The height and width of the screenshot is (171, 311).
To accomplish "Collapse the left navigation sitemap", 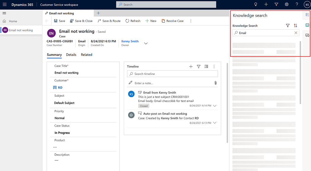I will coord(4,13).
